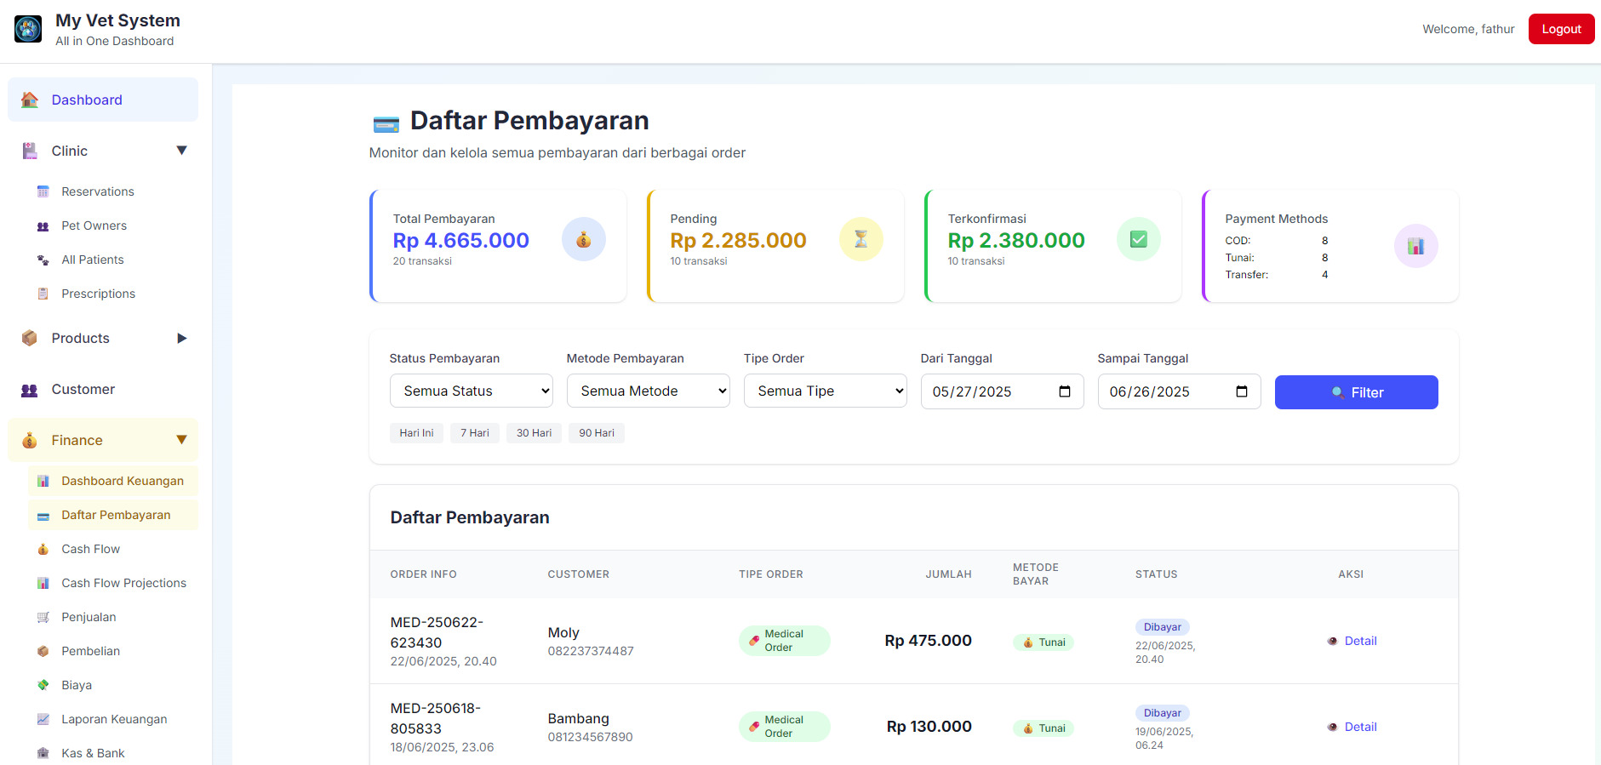This screenshot has width=1601, height=765.
Task: Click the Sampai Tanggal date field
Action: tap(1179, 391)
